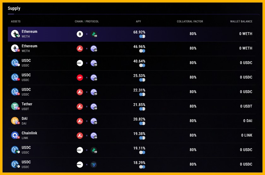The width and height of the screenshot is (265, 175).
Task: Click the Wallet Balance column header
Action: (x=241, y=21)
